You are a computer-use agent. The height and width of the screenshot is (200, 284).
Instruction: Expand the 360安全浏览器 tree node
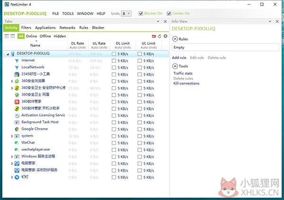click(x=12, y=82)
